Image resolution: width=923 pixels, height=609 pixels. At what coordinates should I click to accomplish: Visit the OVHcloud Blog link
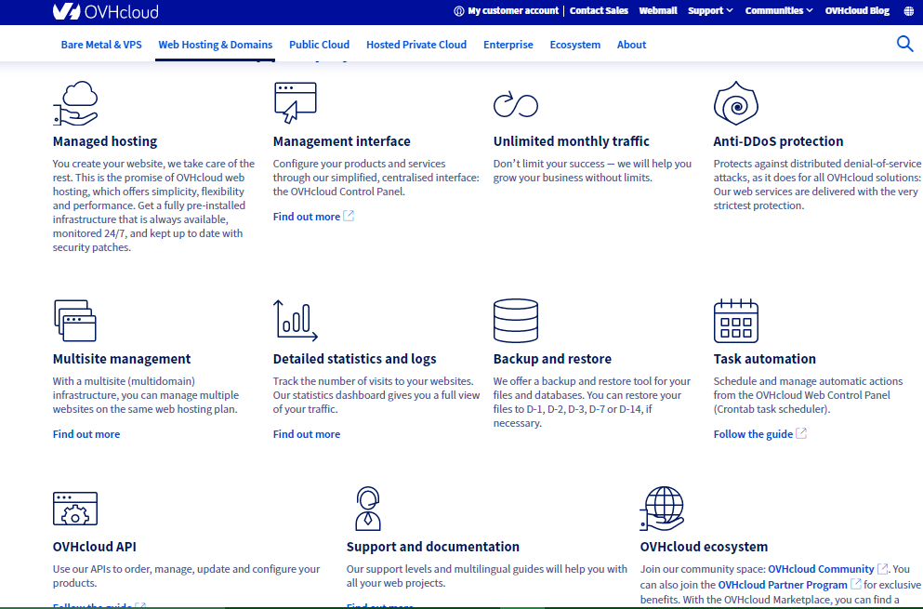click(x=857, y=10)
